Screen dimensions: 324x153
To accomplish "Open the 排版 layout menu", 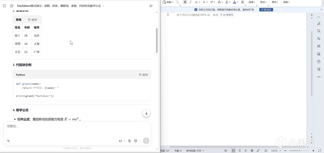I will (x=286, y=2).
